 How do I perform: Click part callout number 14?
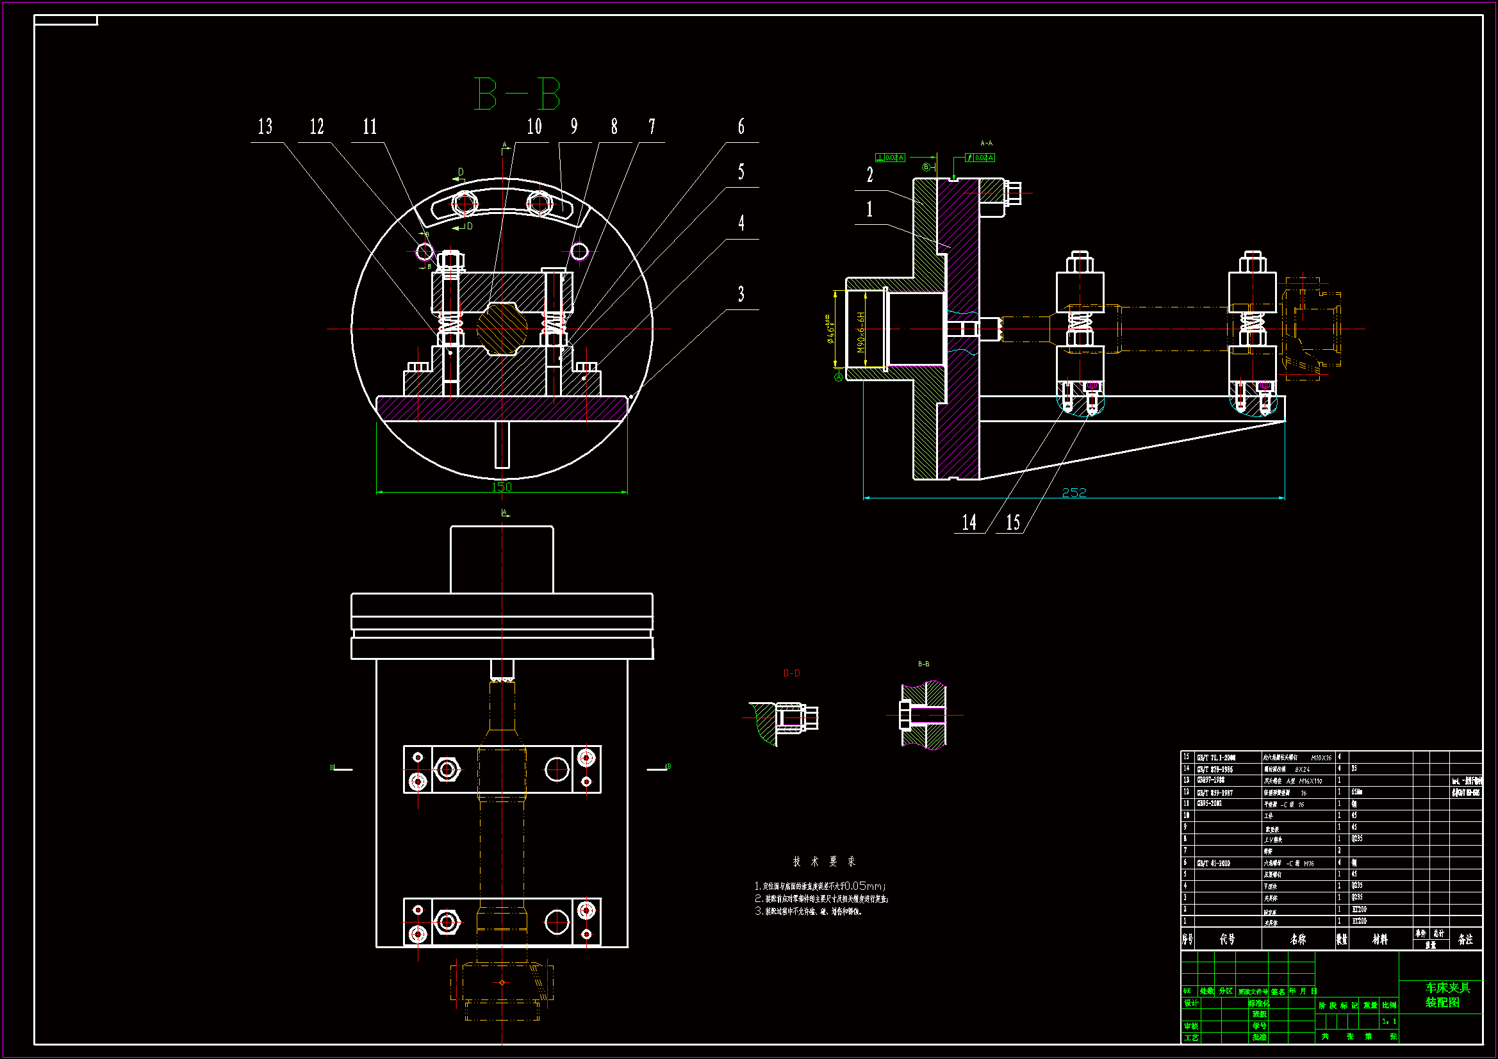click(969, 522)
